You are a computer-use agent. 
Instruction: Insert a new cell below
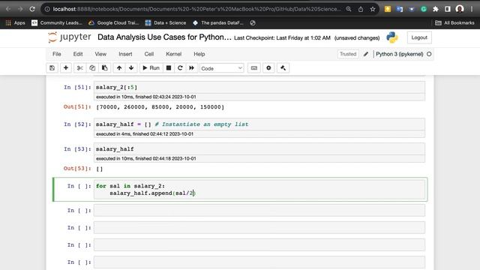point(66,68)
